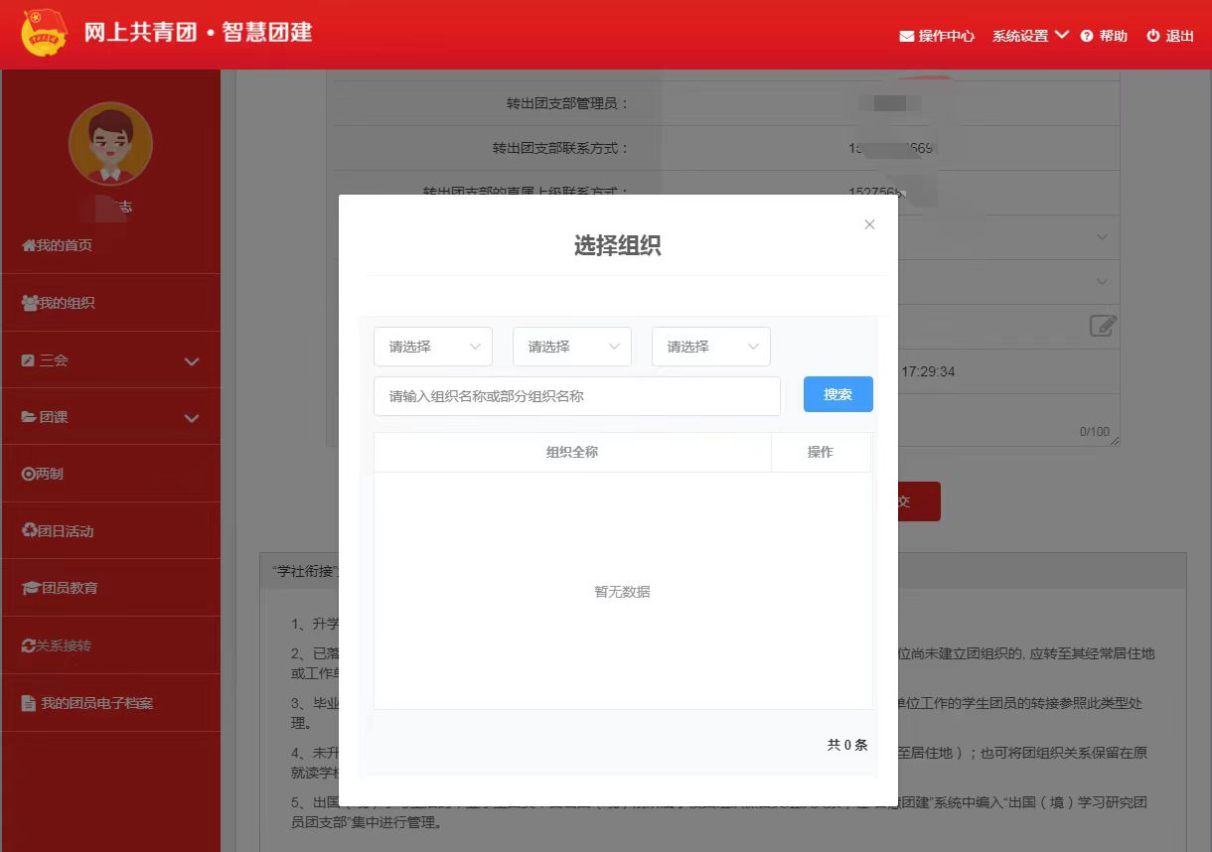Click the power icon next to 退出

tap(1153, 36)
